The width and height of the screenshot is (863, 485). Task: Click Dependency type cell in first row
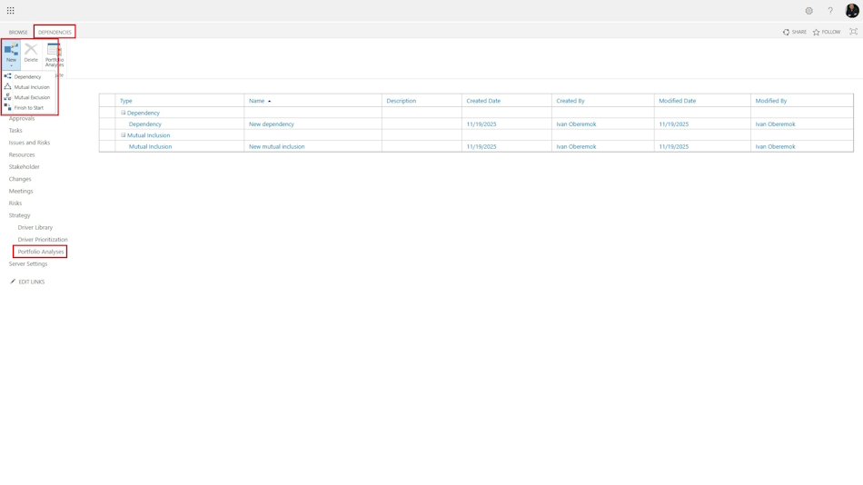144,124
